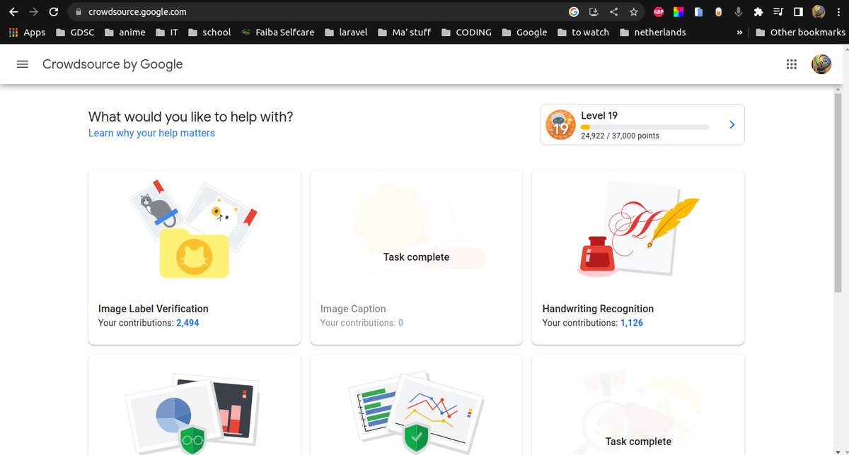Open the Adblock Plus extension
Screen dimensions: 849x455
(x=659, y=12)
